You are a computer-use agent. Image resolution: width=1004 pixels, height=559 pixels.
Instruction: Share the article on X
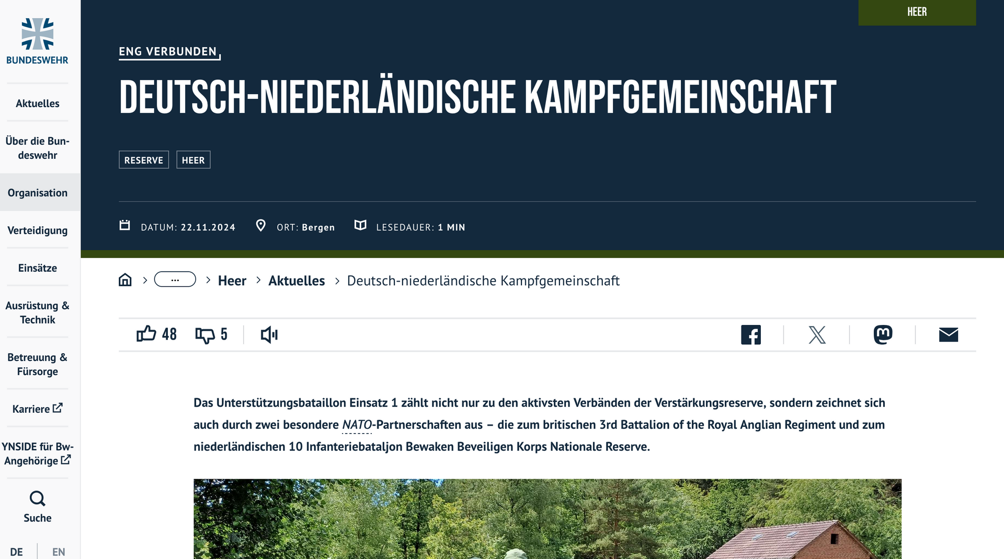tap(817, 334)
